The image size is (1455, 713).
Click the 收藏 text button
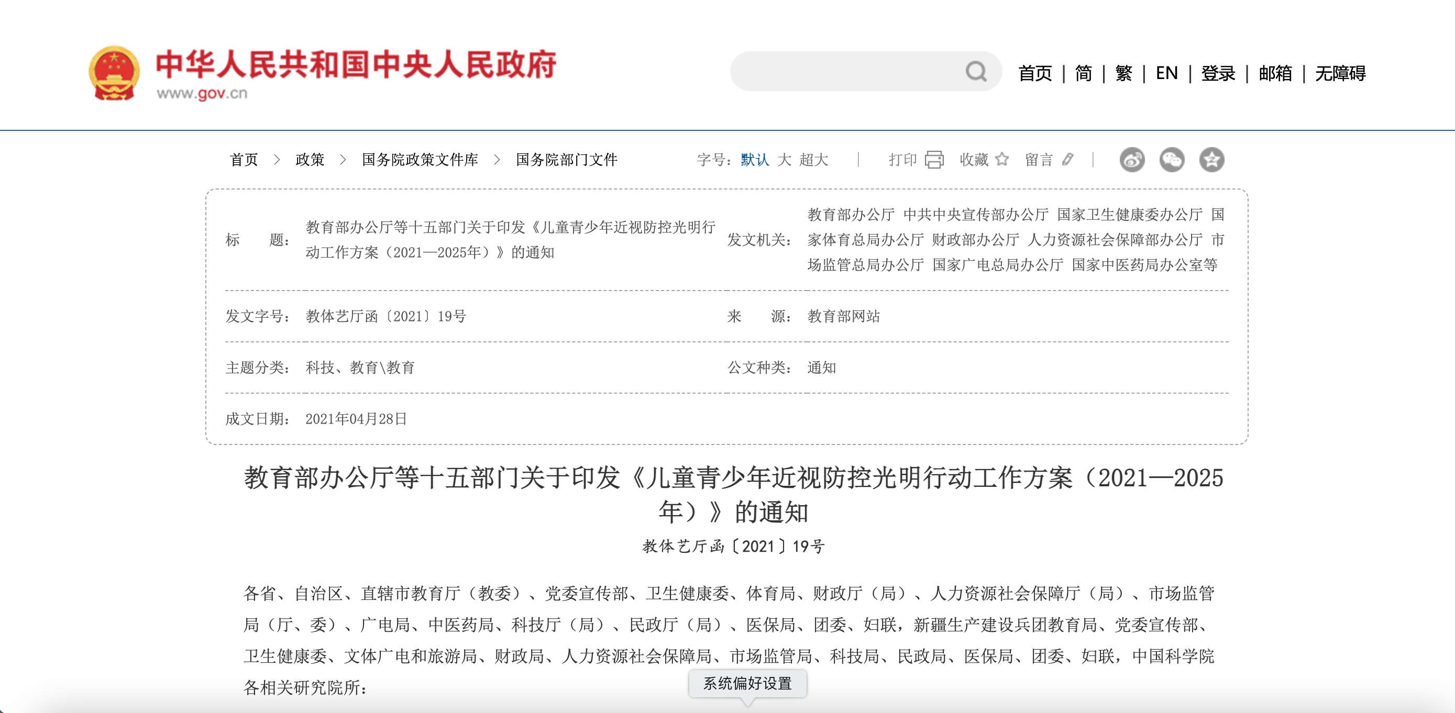974,160
